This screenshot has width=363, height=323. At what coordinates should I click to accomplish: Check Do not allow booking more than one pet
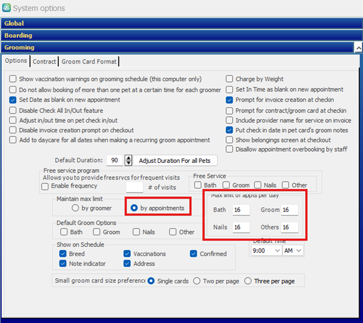point(13,90)
